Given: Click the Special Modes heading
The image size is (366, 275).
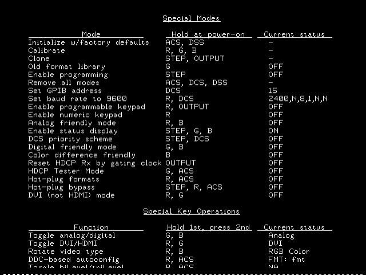Looking at the screenshot, I should click(191, 18).
